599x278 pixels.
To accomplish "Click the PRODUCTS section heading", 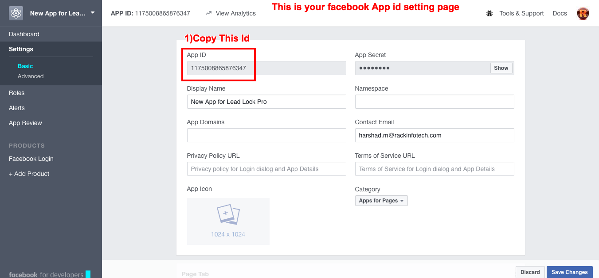I will [x=27, y=145].
